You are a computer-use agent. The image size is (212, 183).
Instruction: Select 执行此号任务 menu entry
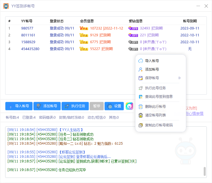[161, 88]
